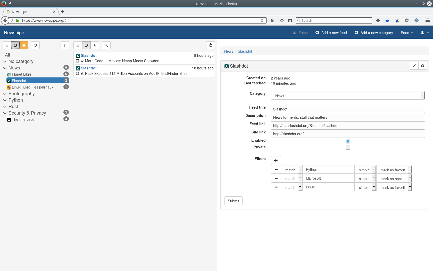Image resolution: width=433 pixels, height=271 pixels.
Task: Open article search
Action: pyautogui.click(x=106, y=45)
